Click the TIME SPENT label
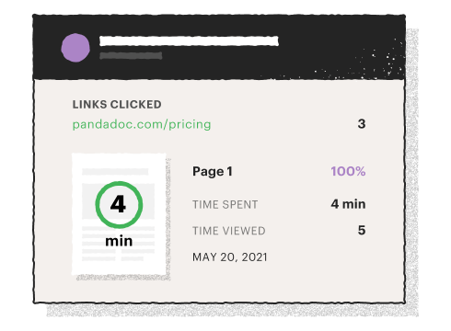Image resolution: width=451 pixels, height=331 pixels. (x=225, y=204)
